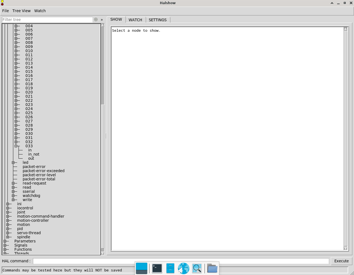Image resolution: width=354 pixels, height=275 pixels.
Task: Open the web browser globe icon
Action: click(183, 268)
